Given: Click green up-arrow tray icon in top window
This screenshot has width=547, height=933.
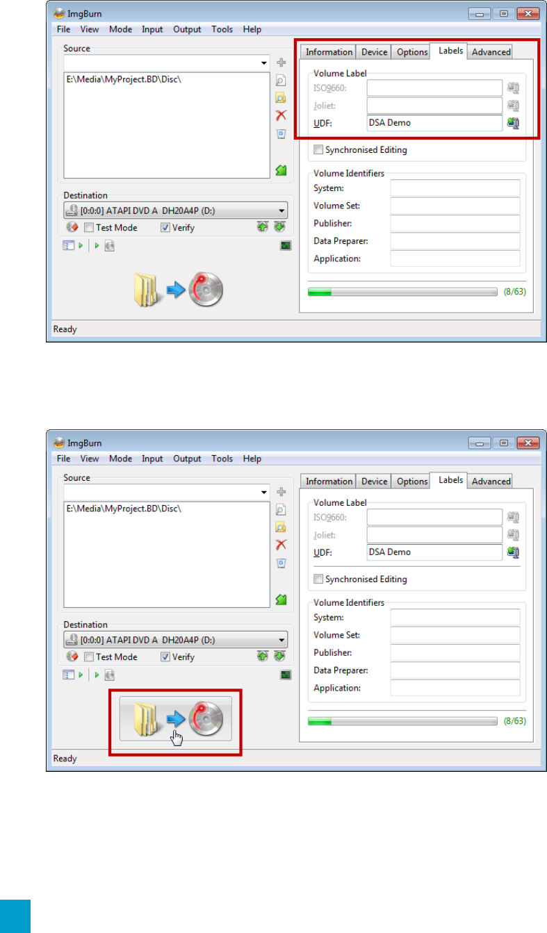Looking at the screenshot, I should coord(263,227).
